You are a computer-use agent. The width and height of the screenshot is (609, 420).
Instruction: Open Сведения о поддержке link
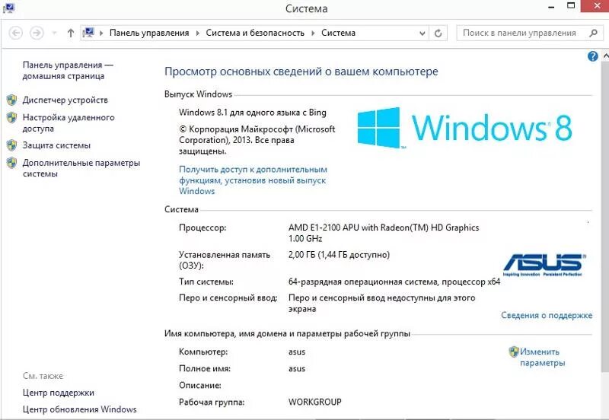[547, 315]
